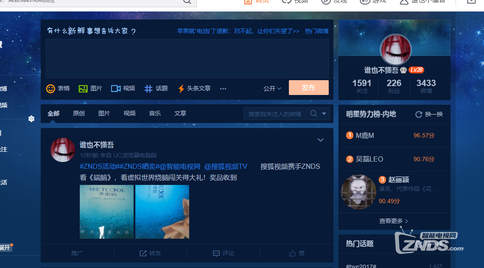Switch to the 音乐 tab
This screenshot has height=268, width=484.
pyautogui.click(x=155, y=114)
